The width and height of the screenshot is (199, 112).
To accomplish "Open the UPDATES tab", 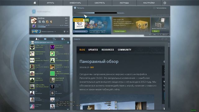I will (93, 50).
